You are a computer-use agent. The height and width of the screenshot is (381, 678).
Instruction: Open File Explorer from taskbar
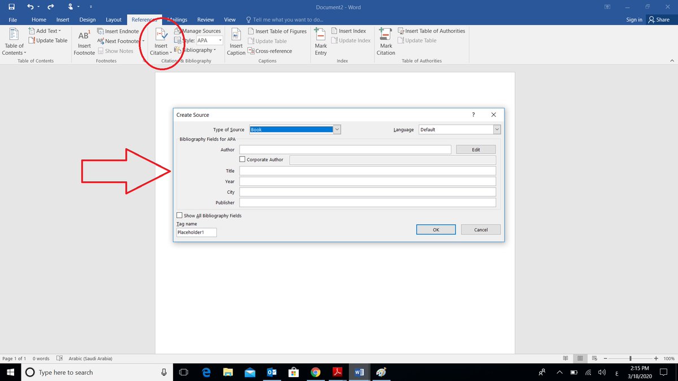(228, 372)
